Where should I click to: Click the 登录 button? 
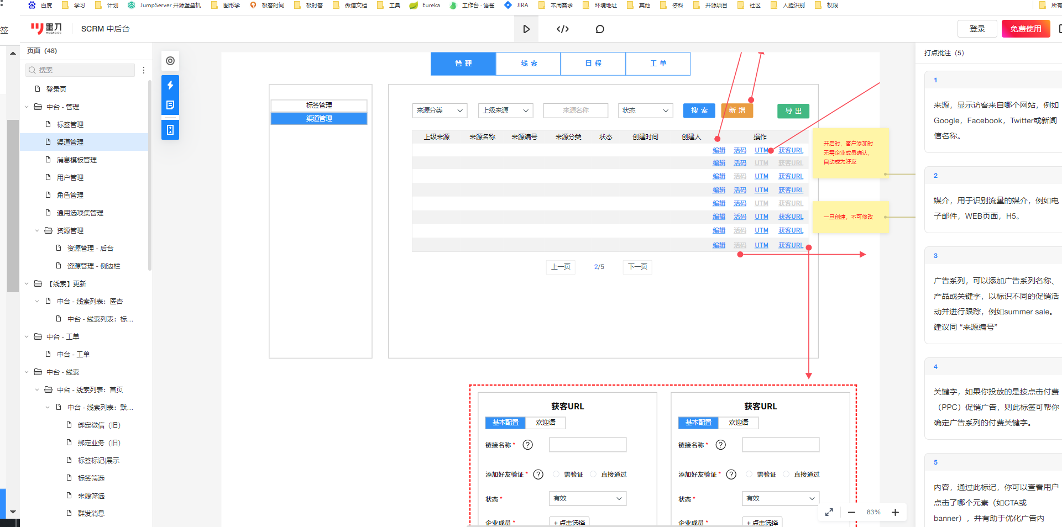pos(977,29)
